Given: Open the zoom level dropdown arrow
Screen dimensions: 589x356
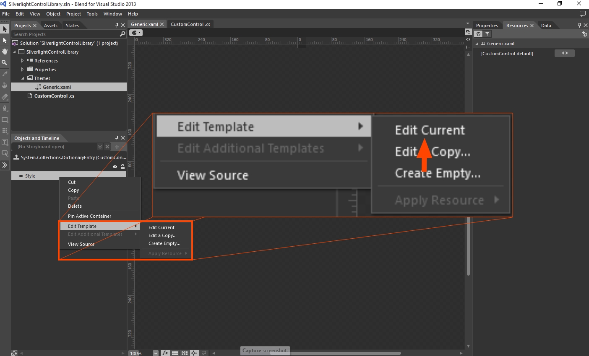Looking at the screenshot, I should point(156,353).
